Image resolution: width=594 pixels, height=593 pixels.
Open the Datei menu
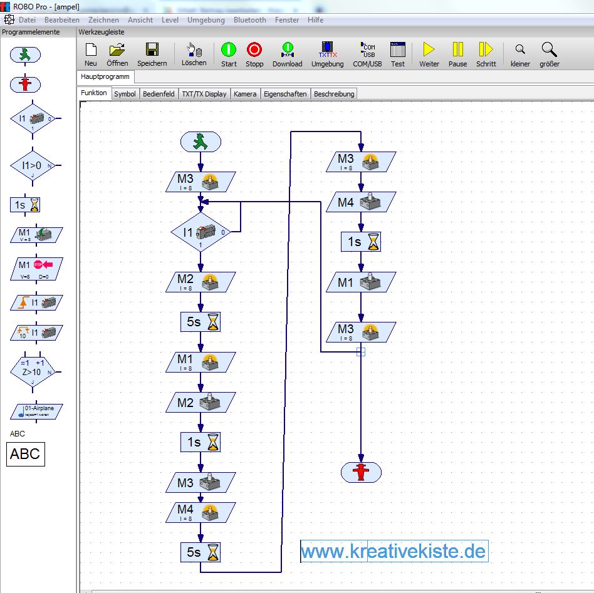tap(28, 20)
